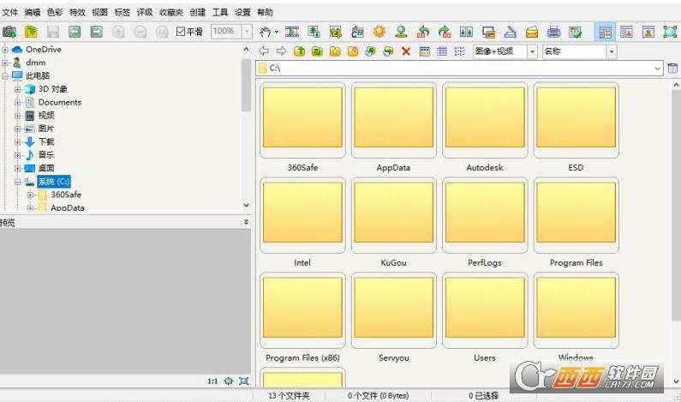Click the folder tree scrollbar down arrow

click(x=246, y=205)
